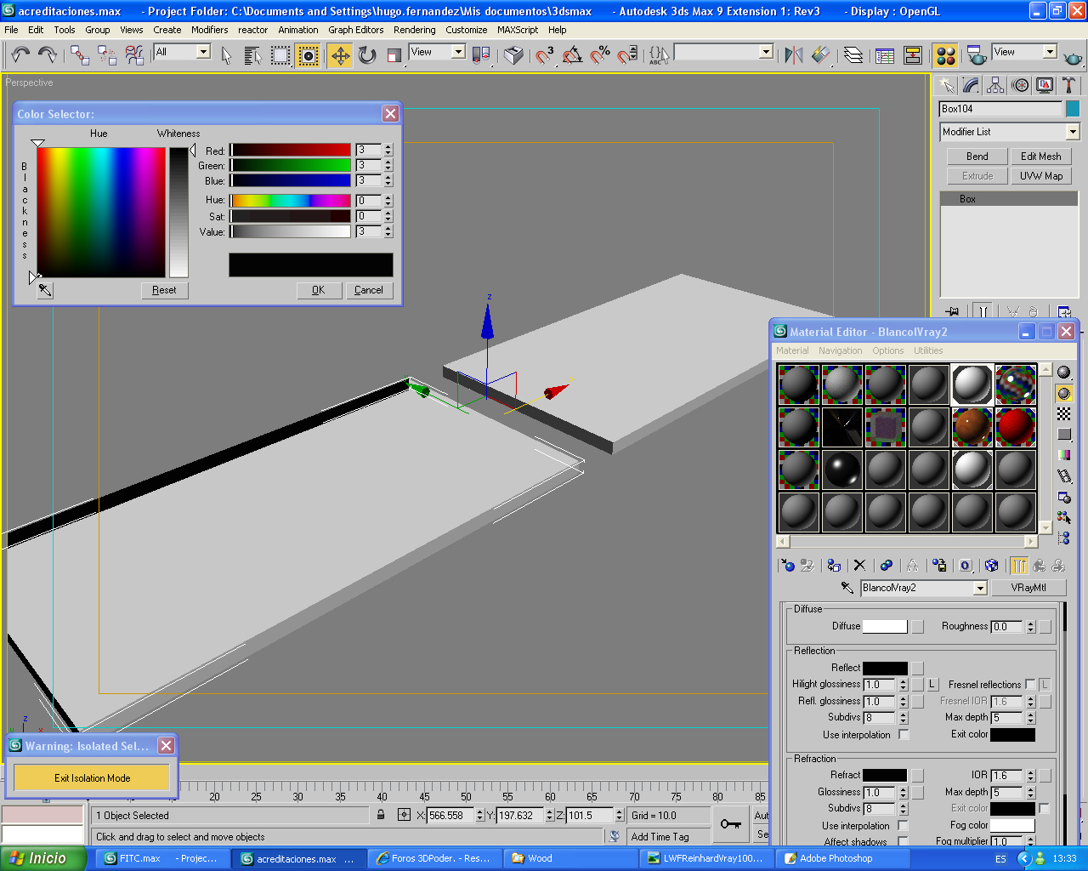Open the reference coordinate system View dropdown

coord(458,52)
